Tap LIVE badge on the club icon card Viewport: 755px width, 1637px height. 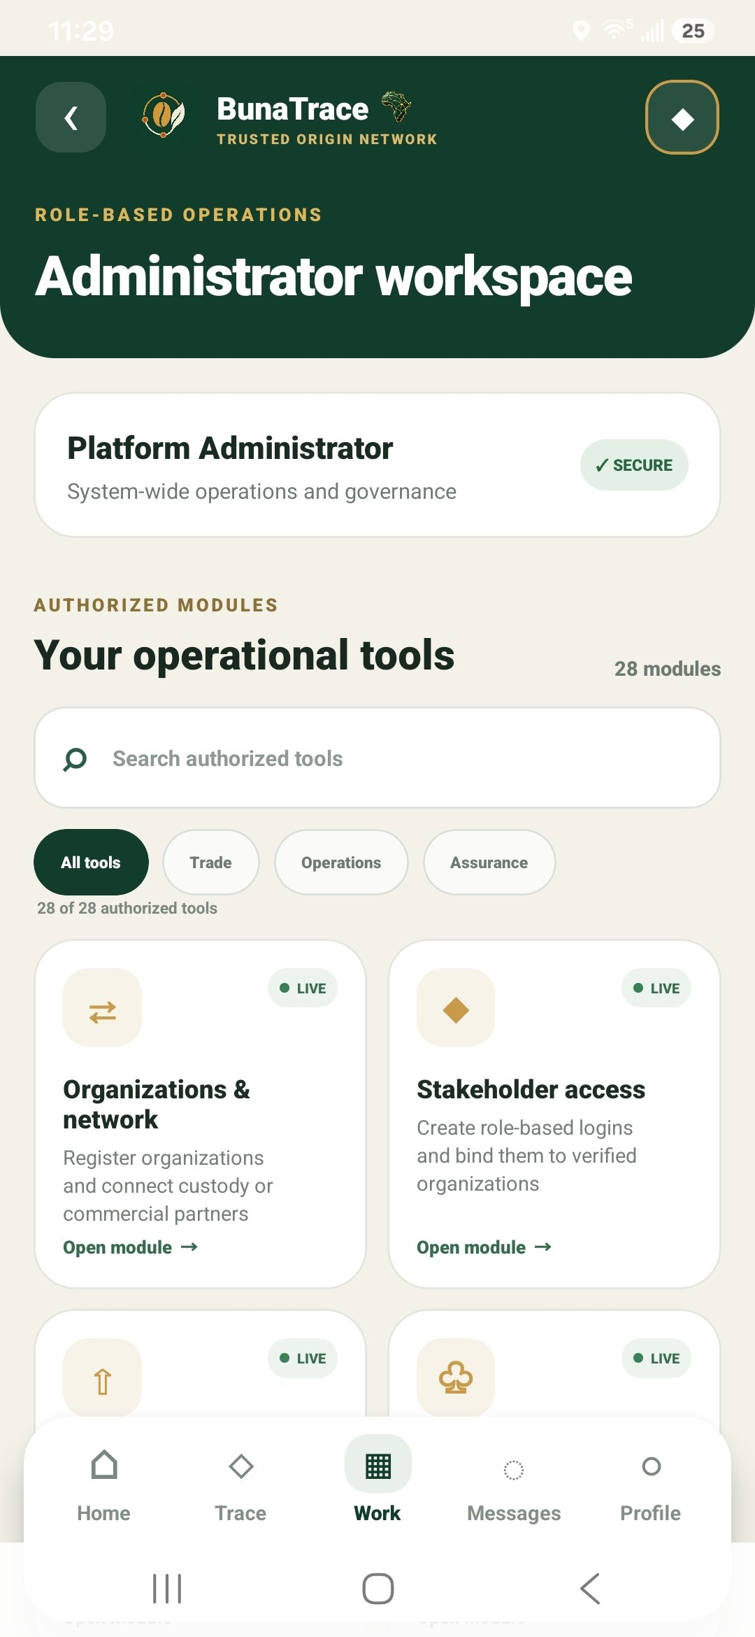pyautogui.click(x=656, y=1359)
